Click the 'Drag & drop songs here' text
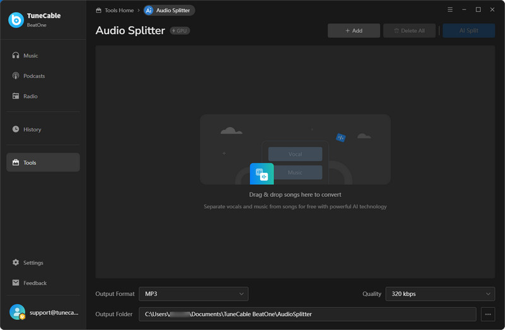This screenshot has width=505, height=330. [295, 195]
